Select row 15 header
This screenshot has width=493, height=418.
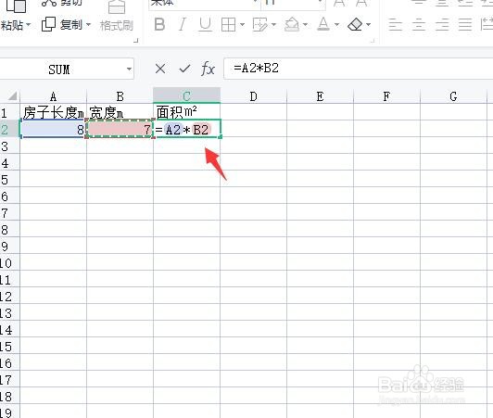tap(9, 346)
